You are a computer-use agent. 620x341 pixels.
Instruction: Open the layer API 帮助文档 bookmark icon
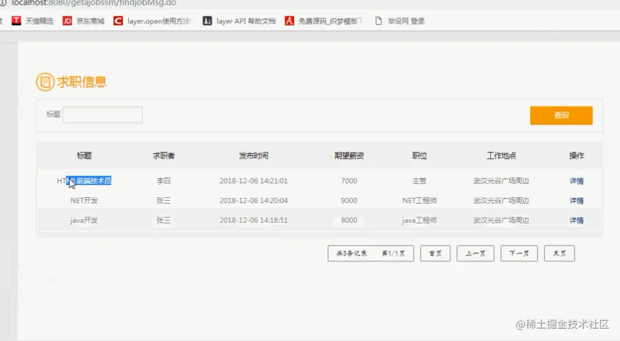[207, 21]
